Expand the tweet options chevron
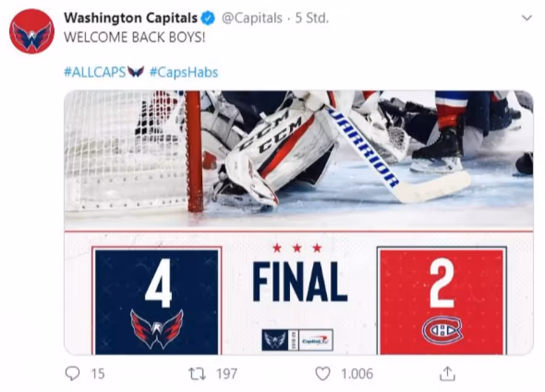 point(527,18)
